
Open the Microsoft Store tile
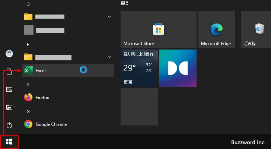[x=159, y=29]
